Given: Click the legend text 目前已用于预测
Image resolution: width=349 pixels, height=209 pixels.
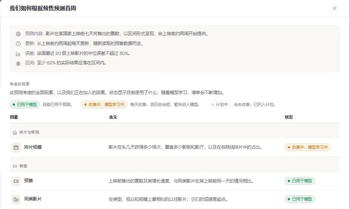Looking at the screenshot, I should pos(58,104).
